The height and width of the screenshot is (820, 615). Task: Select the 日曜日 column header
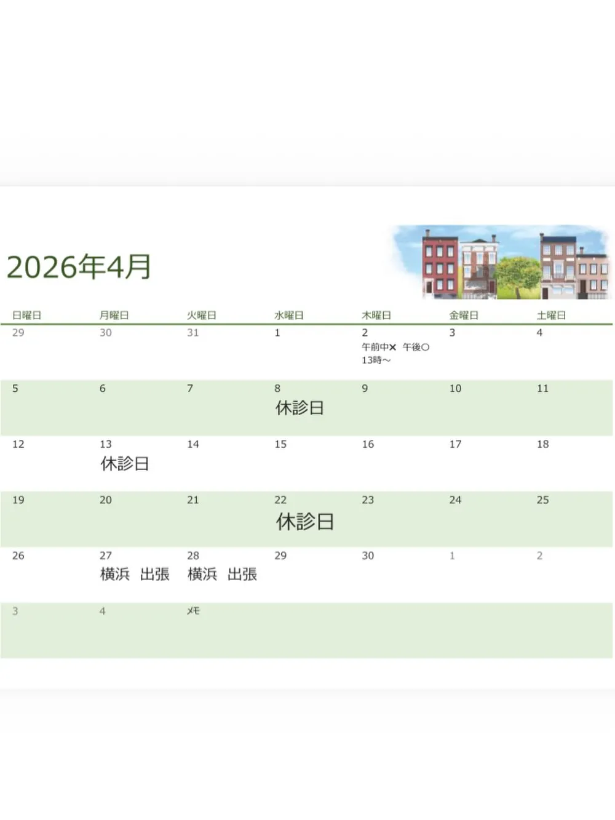click(27, 315)
